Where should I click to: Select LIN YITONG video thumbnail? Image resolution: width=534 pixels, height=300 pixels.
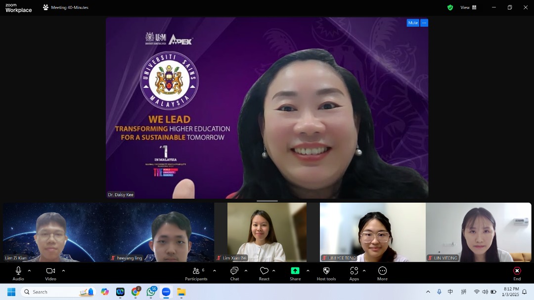(479, 232)
